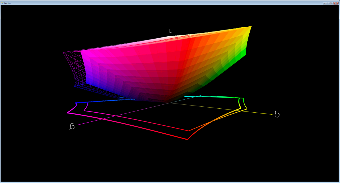Click the Grapher window title text
Screen dimensions: 340x183
click(x=7, y=3)
